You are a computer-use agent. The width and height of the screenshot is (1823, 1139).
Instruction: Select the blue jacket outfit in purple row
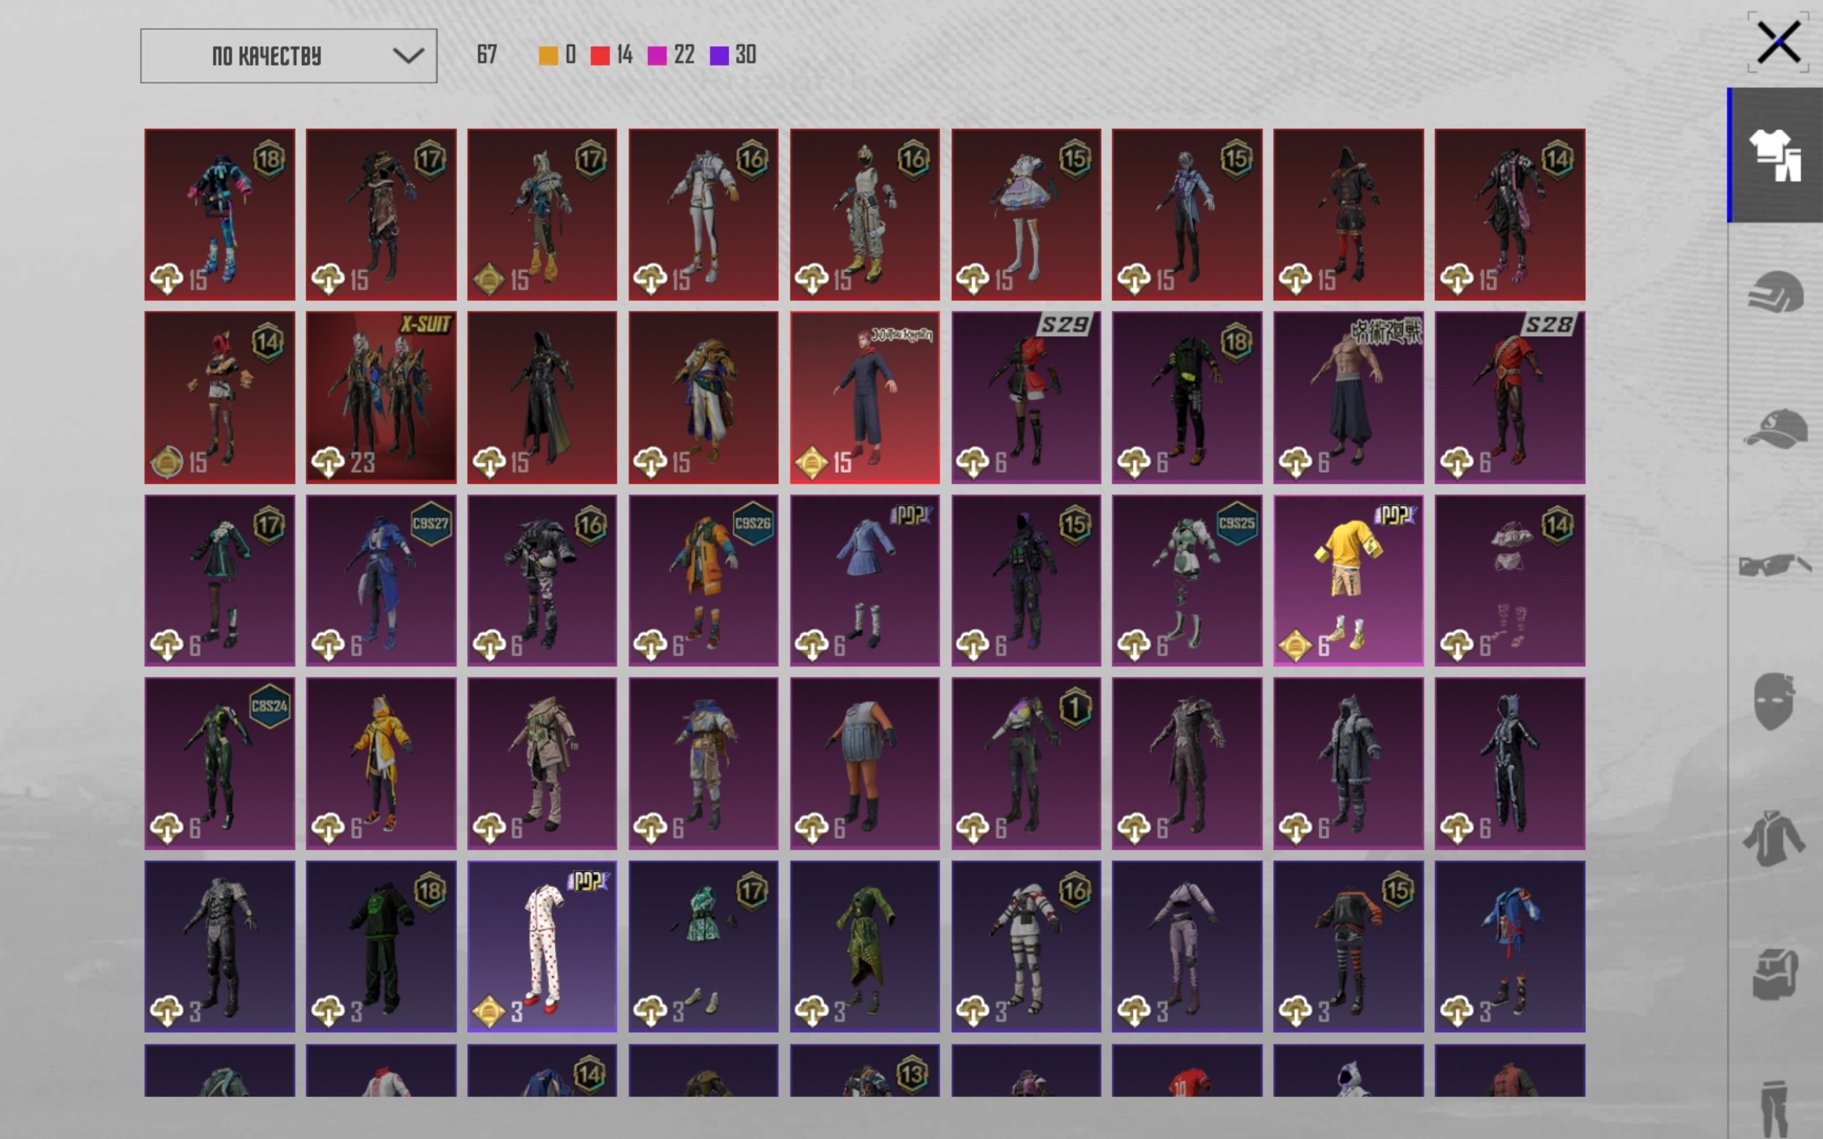click(x=1510, y=946)
